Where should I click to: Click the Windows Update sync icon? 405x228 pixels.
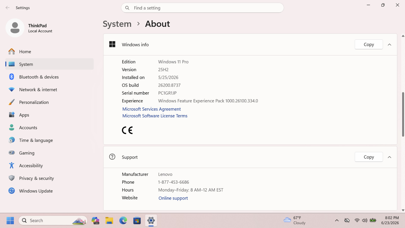tap(12, 191)
